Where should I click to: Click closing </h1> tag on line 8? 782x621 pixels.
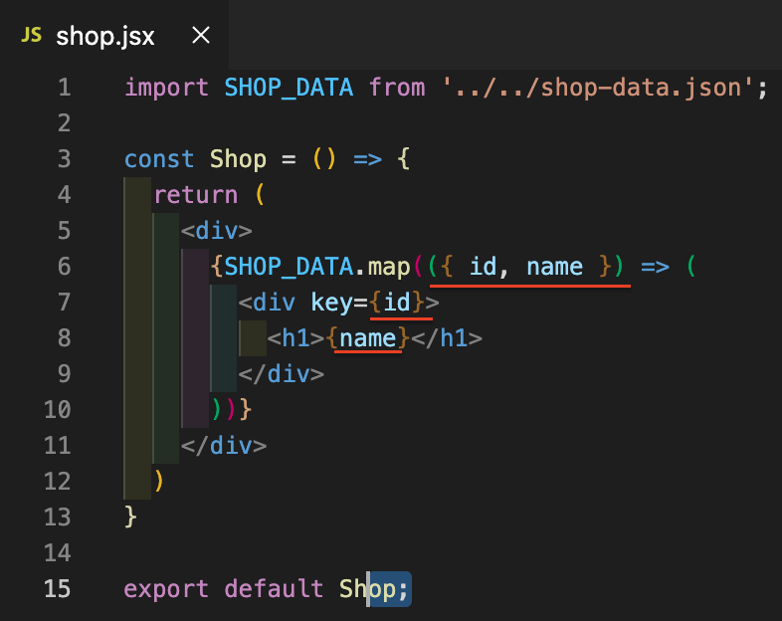(x=447, y=338)
